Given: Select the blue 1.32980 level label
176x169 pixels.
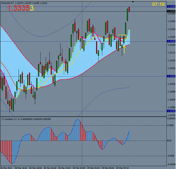Looking at the screenshot, I should click(x=171, y=76).
